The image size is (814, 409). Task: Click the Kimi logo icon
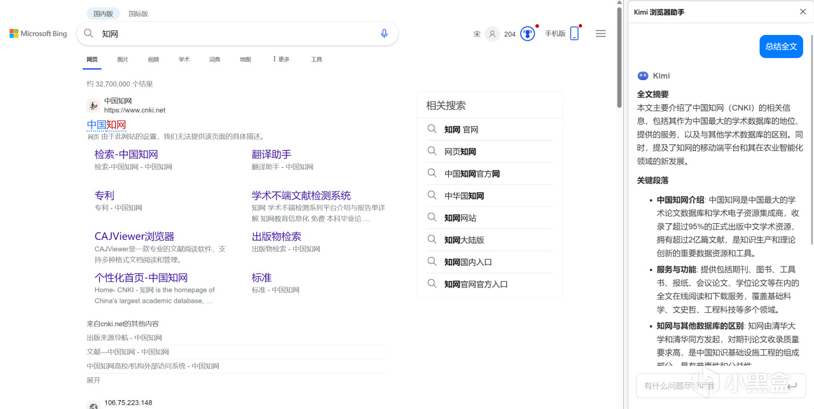click(x=643, y=76)
